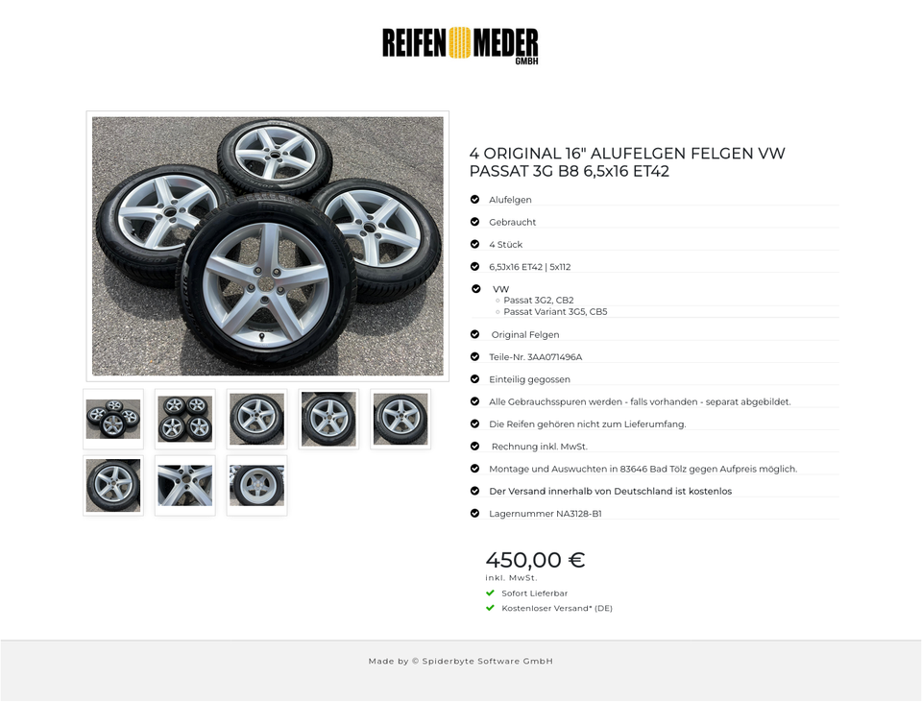Click the check icon next to Teile-Nr. 3AA071496A
The image size is (922, 702).
point(475,356)
